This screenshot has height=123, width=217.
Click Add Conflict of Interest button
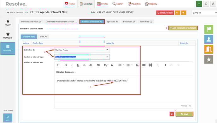click(x=183, y=28)
